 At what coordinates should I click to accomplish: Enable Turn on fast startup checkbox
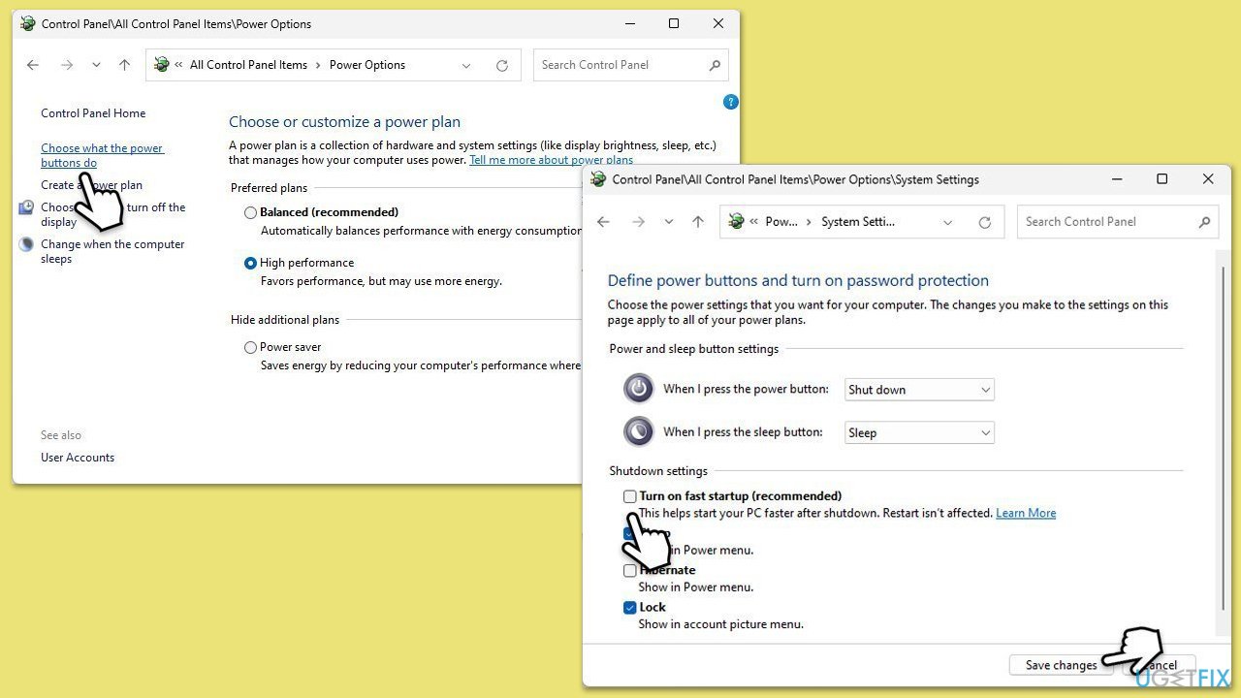[x=630, y=496]
